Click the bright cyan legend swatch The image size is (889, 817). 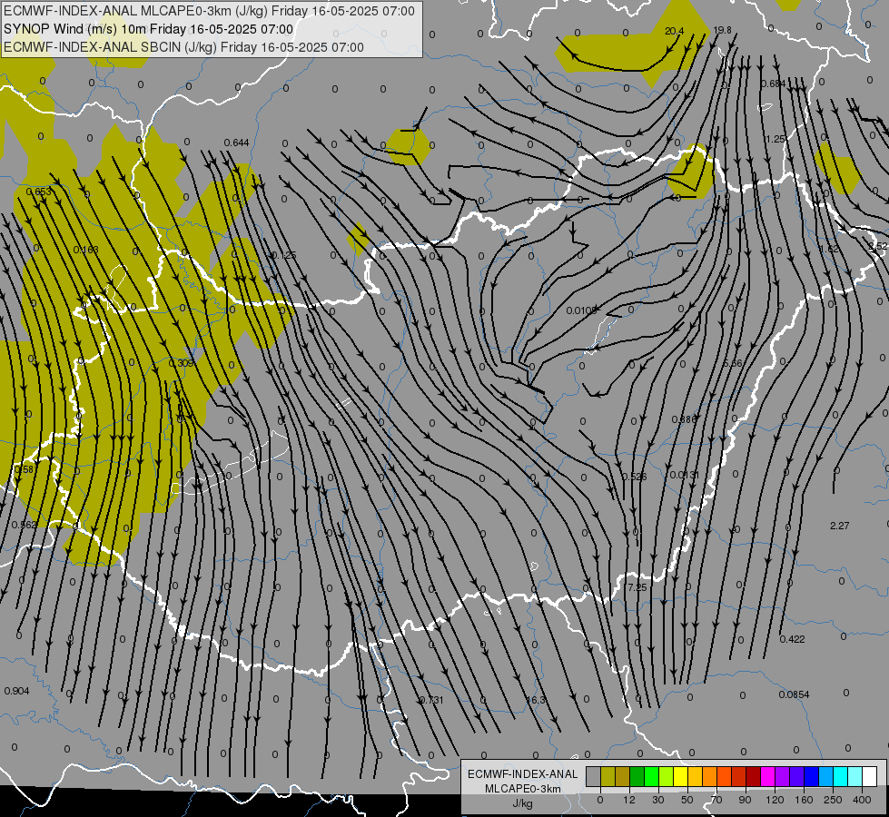(841, 776)
